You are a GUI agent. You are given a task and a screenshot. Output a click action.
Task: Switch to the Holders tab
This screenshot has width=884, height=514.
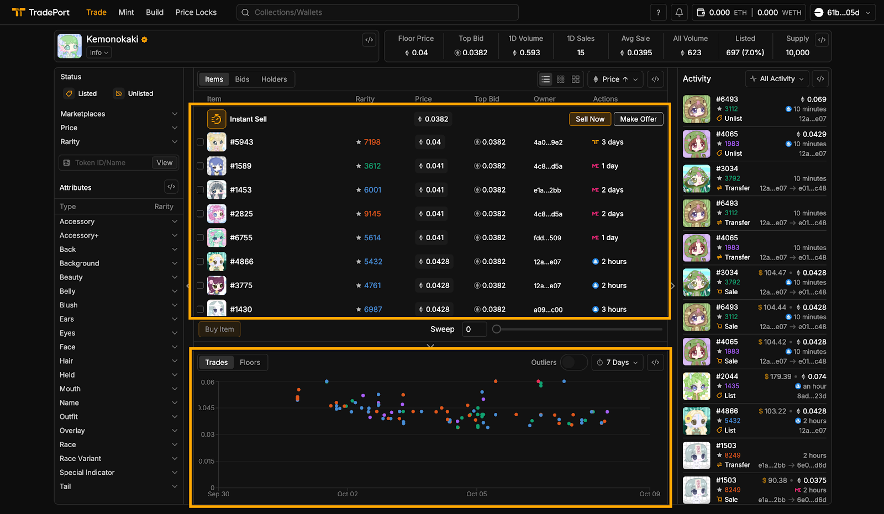(274, 79)
